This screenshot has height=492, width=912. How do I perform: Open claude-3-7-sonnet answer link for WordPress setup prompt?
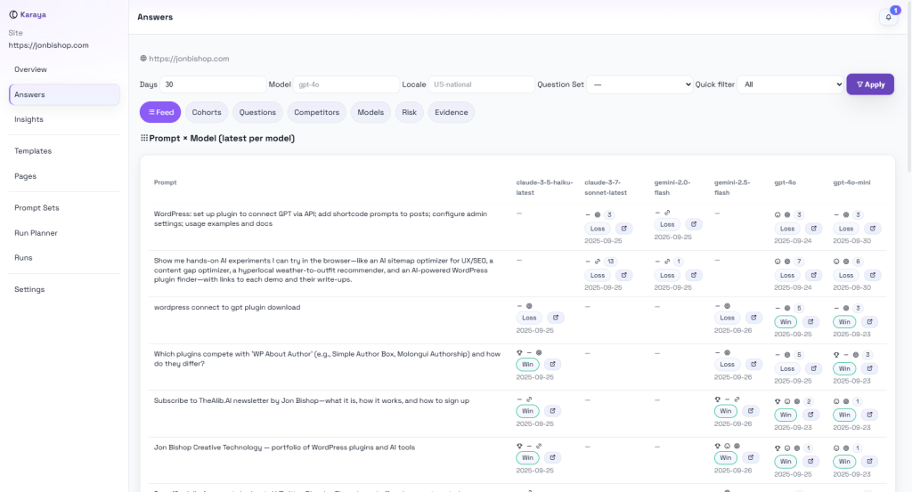point(623,229)
